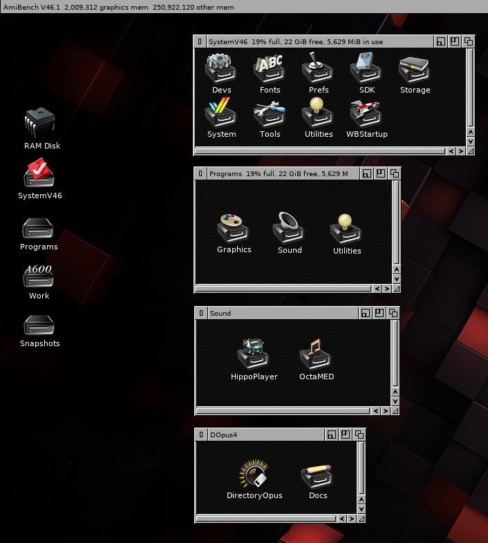Open the Fonts drawer icon

click(x=270, y=68)
